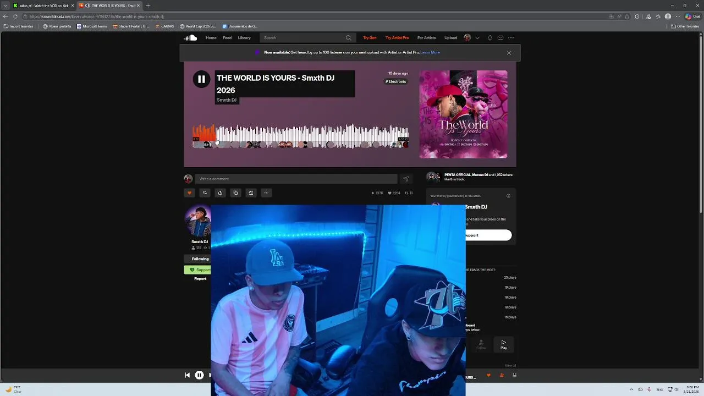Open the Upload page
This screenshot has width=704, height=396.
tap(450, 38)
